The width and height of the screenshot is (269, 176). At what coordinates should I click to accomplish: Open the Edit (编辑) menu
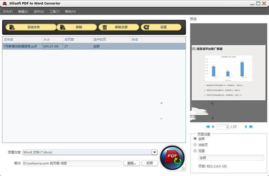point(23,12)
